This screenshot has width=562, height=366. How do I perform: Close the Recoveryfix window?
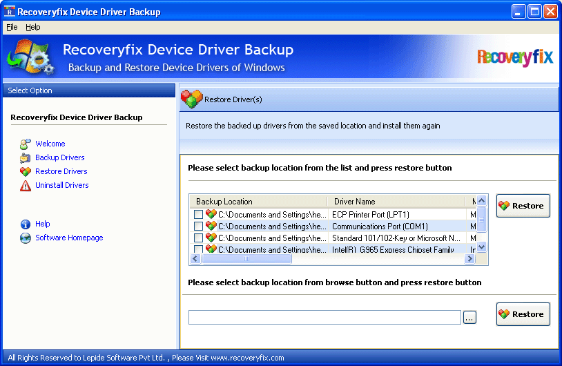(550, 12)
